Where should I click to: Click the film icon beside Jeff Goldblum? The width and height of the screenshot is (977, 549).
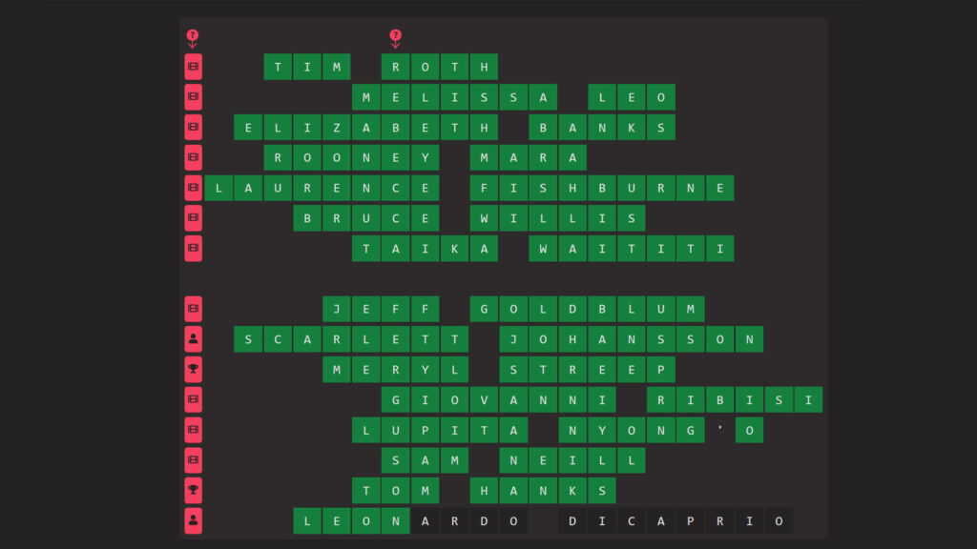(x=194, y=309)
